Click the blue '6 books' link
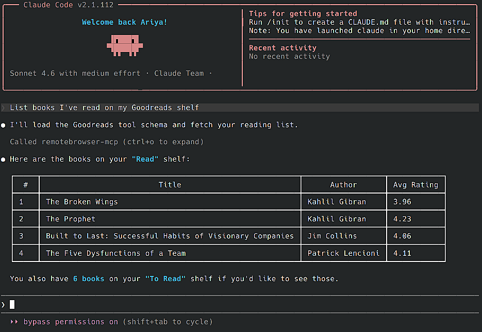The width and height of the screenshot is (482, 332). (89, 278)
